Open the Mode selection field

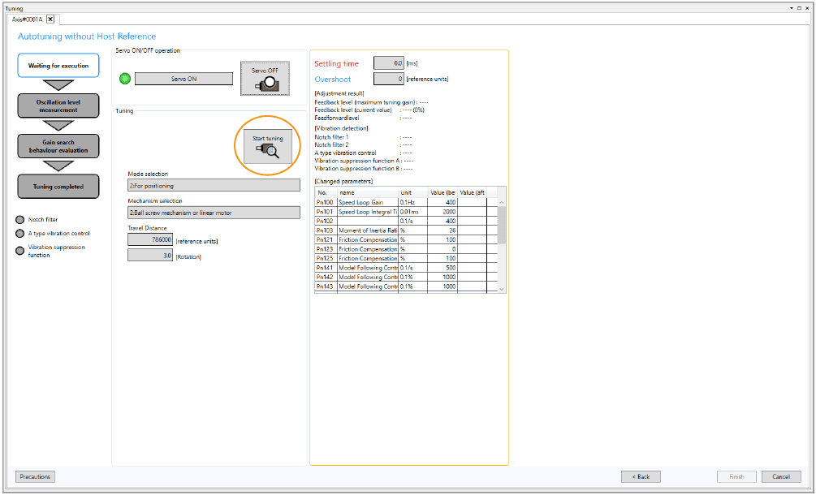click(x=214, y=185)
